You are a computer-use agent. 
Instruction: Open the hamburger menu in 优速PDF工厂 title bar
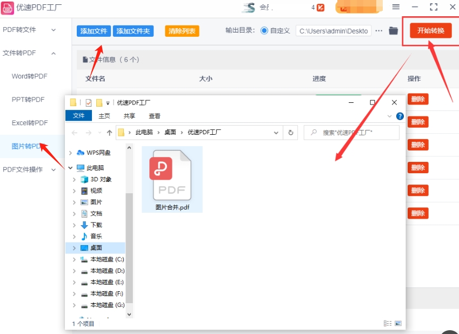pos(396,6)
